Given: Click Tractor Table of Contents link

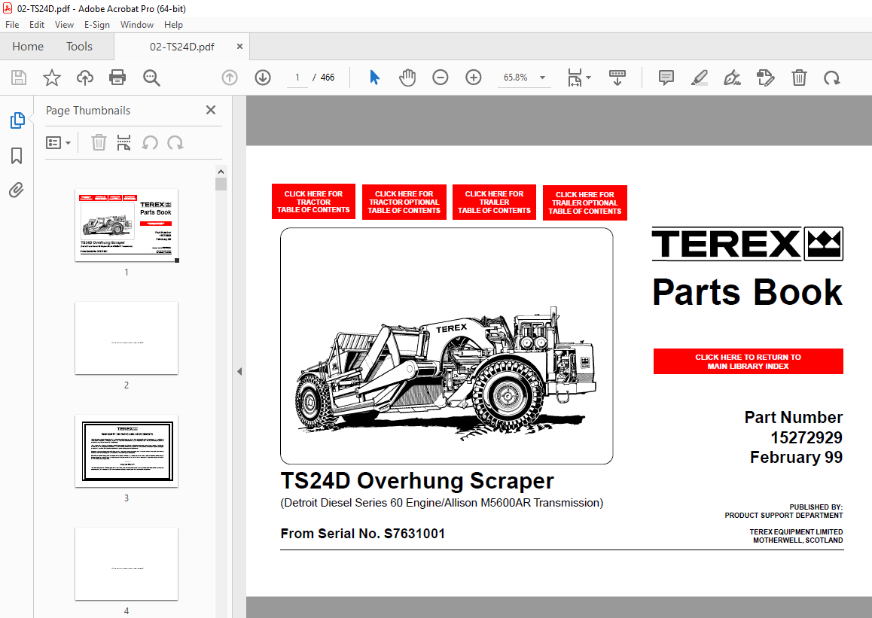Looking at the screenshot, I should coord(314,202).
